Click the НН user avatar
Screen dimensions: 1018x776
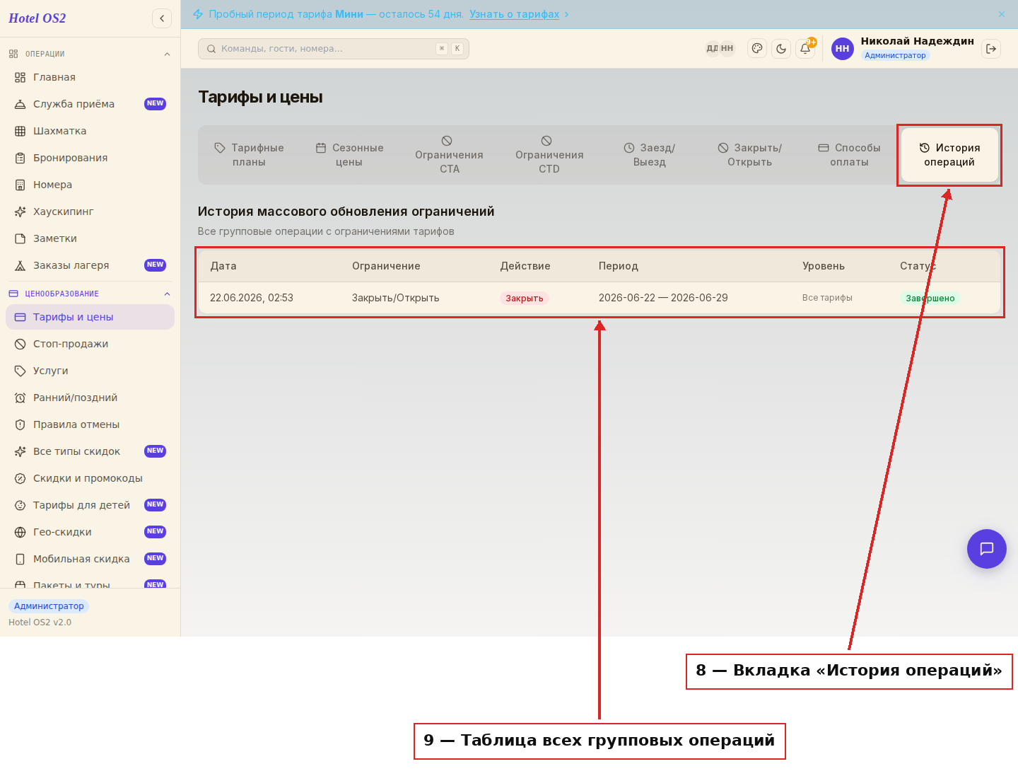click(x=842, y=49)
